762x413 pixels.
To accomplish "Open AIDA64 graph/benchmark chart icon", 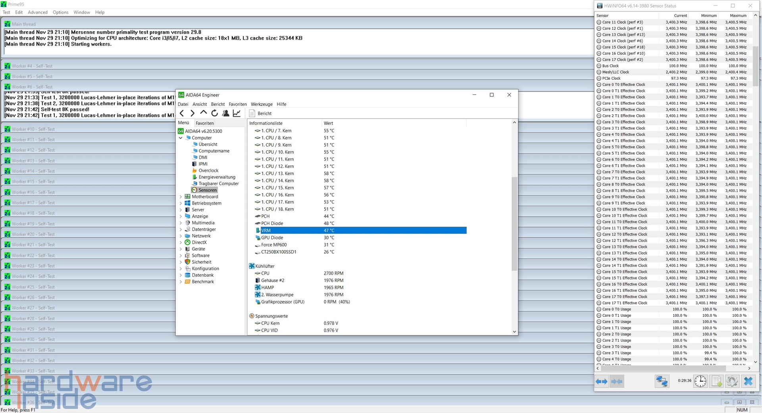I will [x=237, y=113].
